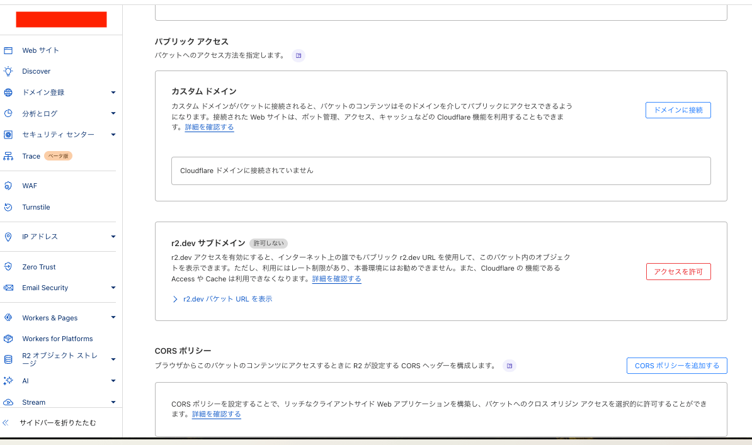This screenshot has width=752, height=445.
Task: Click the WAF shield icon
Action: (x=8, y=186)
